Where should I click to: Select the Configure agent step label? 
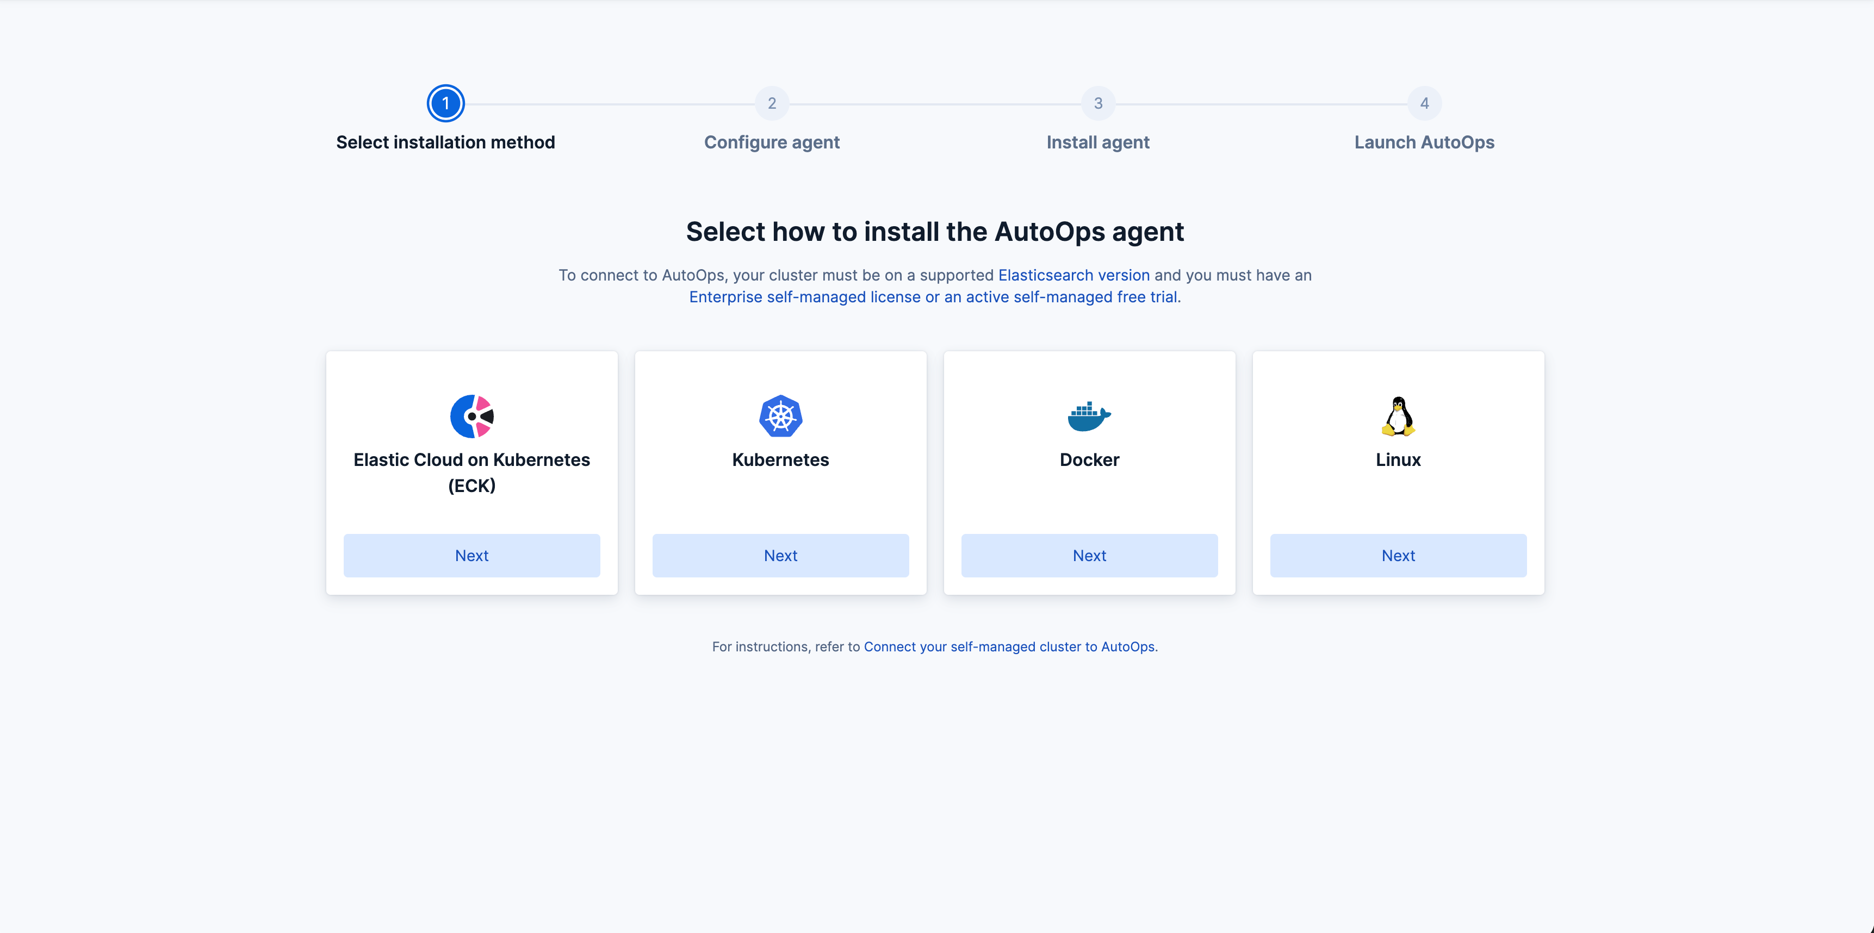pos(771,142)
